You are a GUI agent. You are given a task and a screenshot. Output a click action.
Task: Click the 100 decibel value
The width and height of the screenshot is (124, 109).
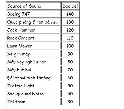[x=70, y=46]
